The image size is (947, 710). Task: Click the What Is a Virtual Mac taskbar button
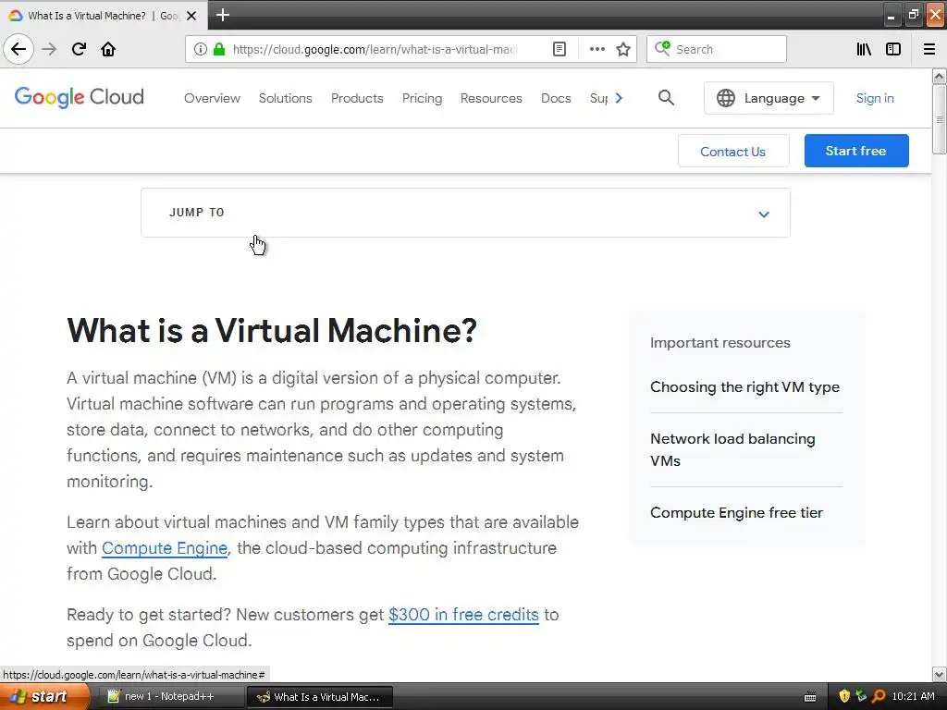point(320,697)
